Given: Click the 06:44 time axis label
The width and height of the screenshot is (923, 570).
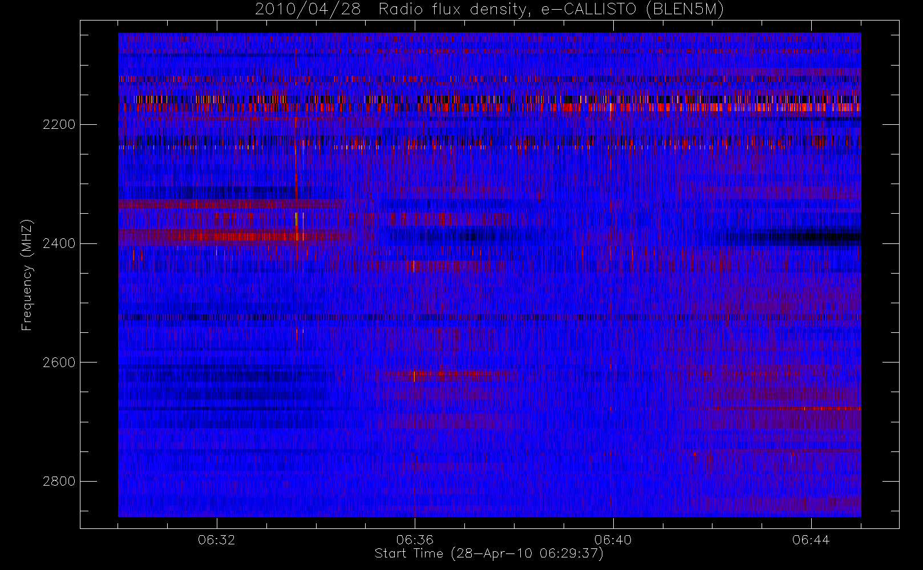Looking at the screenshot, I should 811,540.
